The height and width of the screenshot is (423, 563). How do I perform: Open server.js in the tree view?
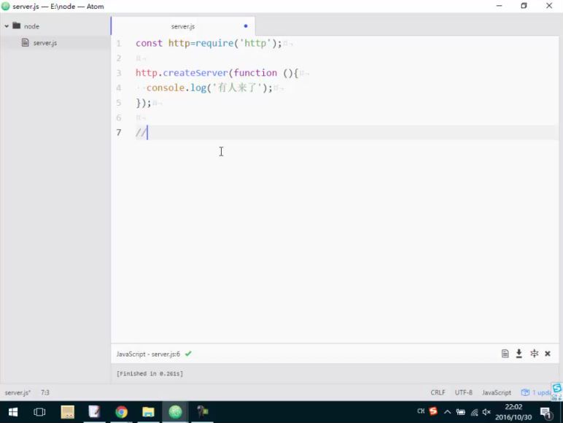tap(45, 43)
